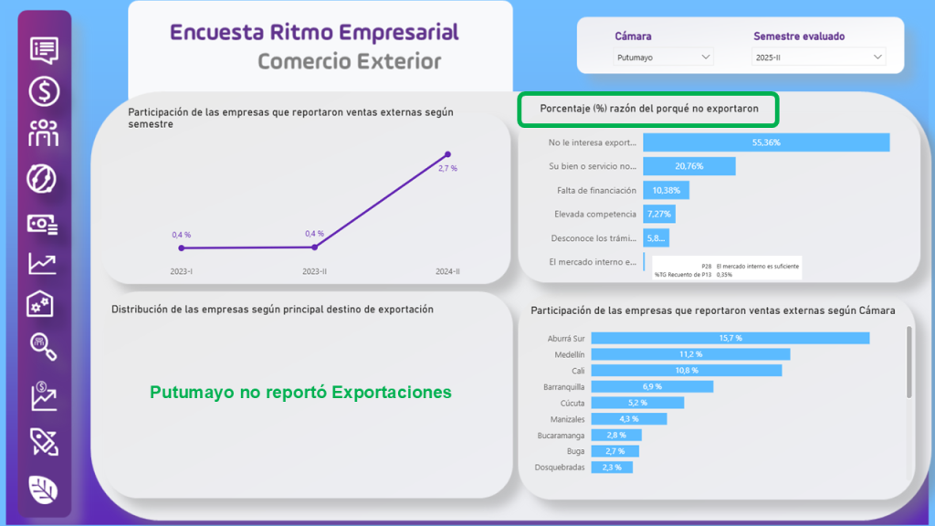
Task: Click the Medellín 11,2 % bar
Action: (x=690, y=354)
